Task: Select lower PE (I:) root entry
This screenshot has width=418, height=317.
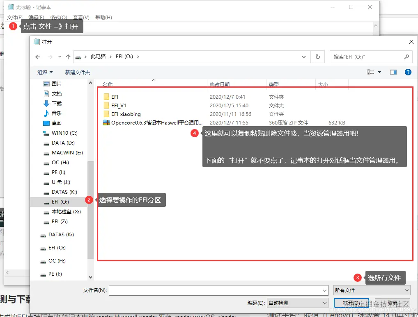Action: pyautogui.click(x=51, y=274)
